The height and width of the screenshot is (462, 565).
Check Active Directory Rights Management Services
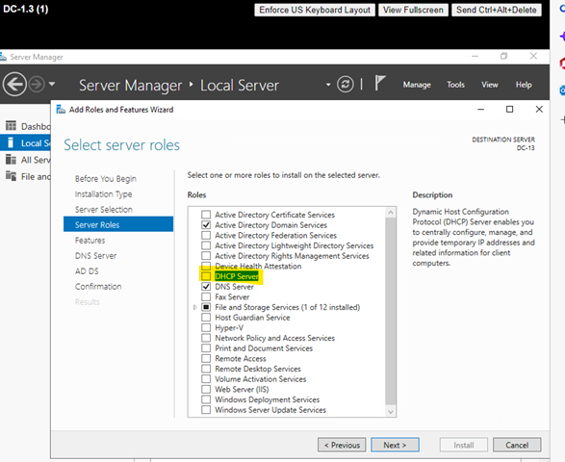point(206,256)
